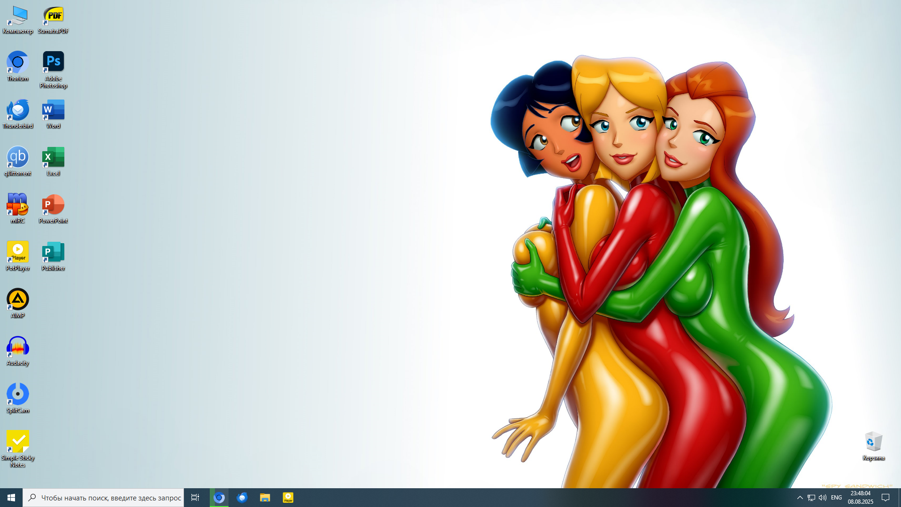Open the Windows Start menu
Screen dimensions: 901x507
[11, 498]
